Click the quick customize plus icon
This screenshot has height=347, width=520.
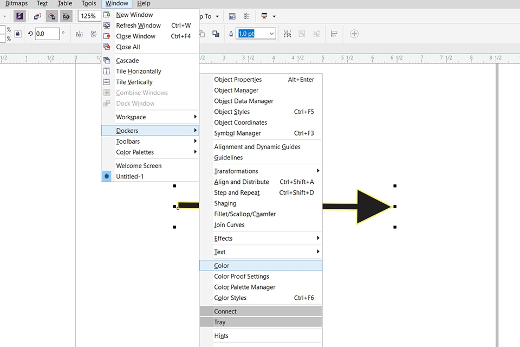tap(354, 34)
